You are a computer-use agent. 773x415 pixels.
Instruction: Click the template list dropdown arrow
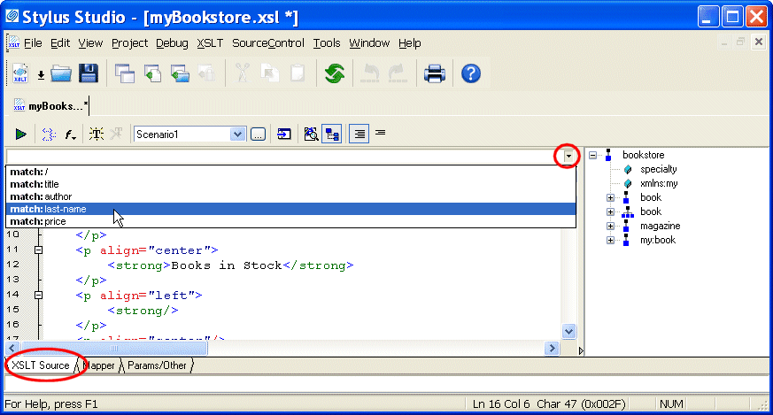coord(568,157)
